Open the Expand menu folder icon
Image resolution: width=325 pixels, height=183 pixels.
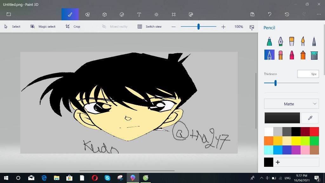(9, 14)
